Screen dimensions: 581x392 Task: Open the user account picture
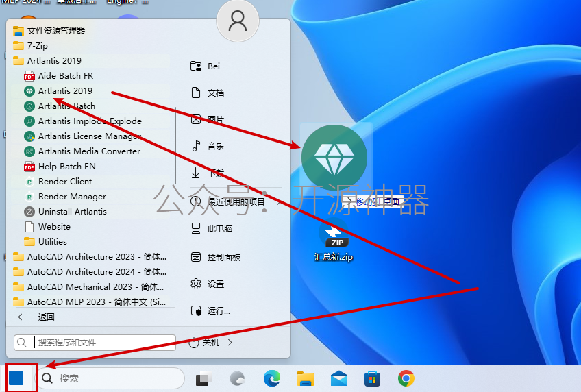click(x=238, y=21)
